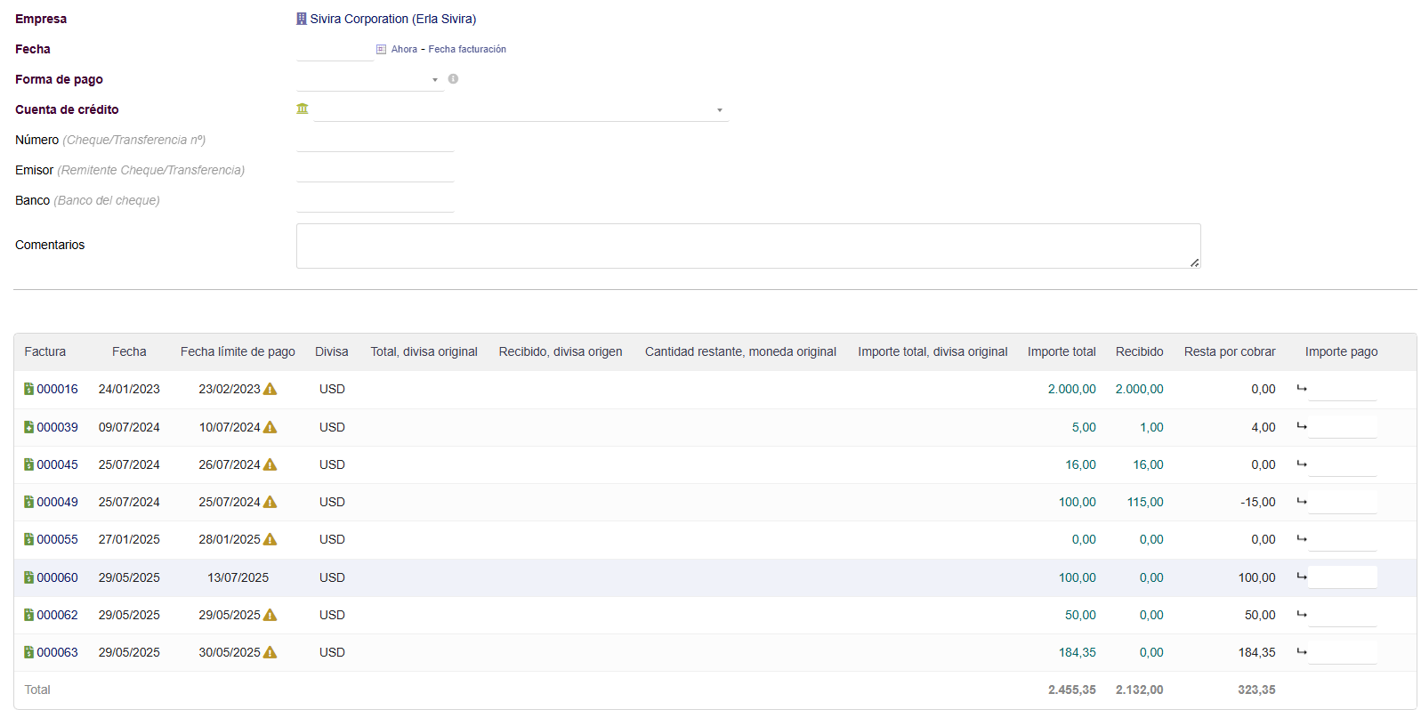Image resolution: width=1421 pixels, height=710 pixels.
Task: Focus the Comentarios text area
Action: pyautogui.click(x=747, y=246)
